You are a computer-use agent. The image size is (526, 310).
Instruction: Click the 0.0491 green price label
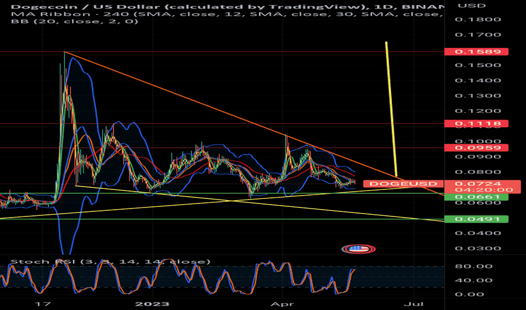point(476,219)
